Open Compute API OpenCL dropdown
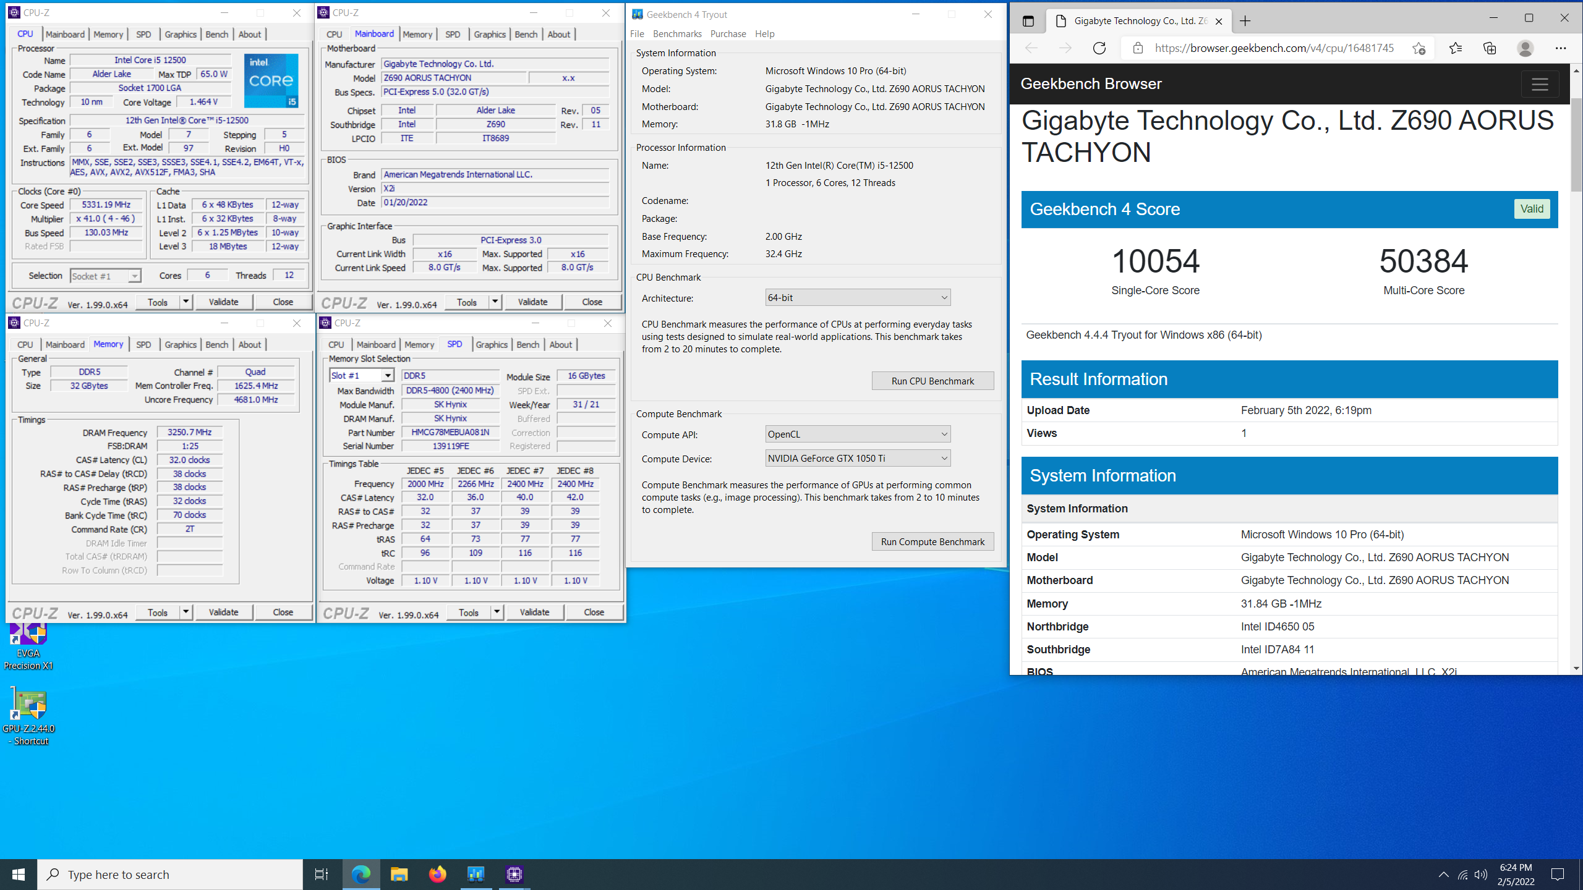 coord(858,434)
